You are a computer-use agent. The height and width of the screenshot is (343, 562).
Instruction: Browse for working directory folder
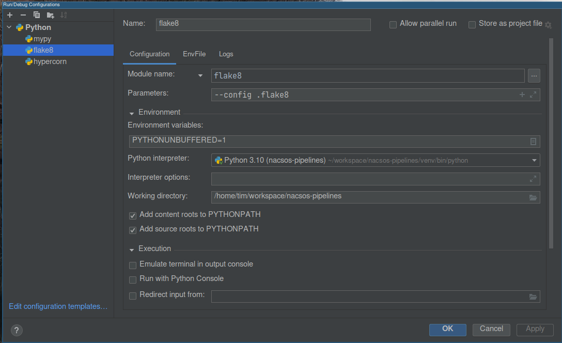pyautogui.click(x=533, y=197)
